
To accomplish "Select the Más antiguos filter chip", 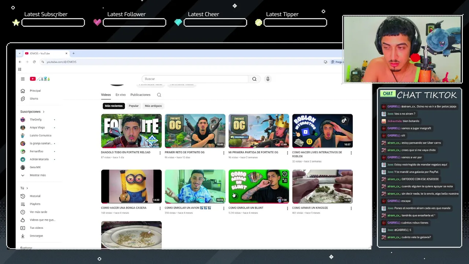I will coord(153,106).
